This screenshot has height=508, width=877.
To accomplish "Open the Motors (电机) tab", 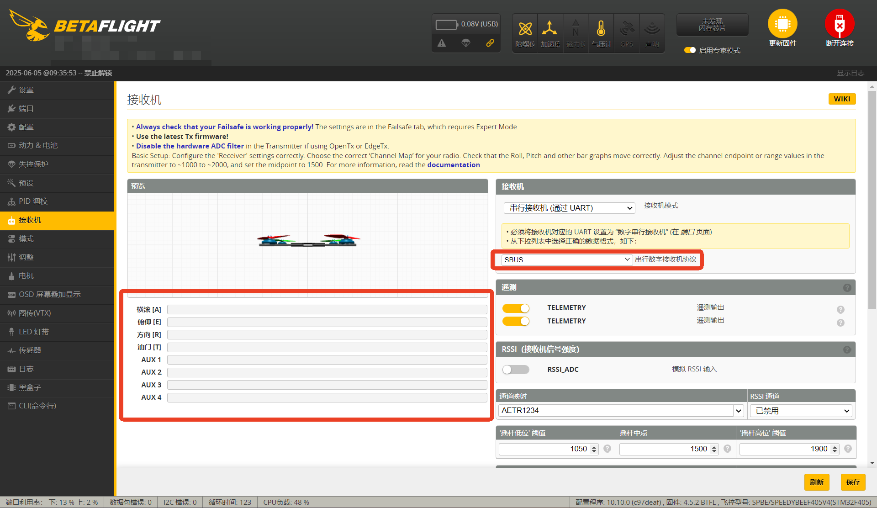I will point(57,276).
